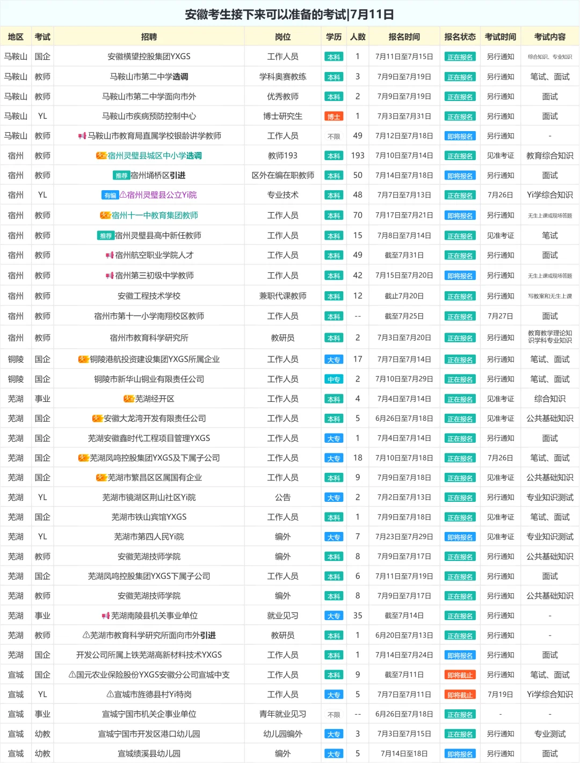Screen dimensions: 580x763
Task: Select 马鞍山市疾病预防控制中心 entry
Action: pyautogui.click(x=149, y=116)
